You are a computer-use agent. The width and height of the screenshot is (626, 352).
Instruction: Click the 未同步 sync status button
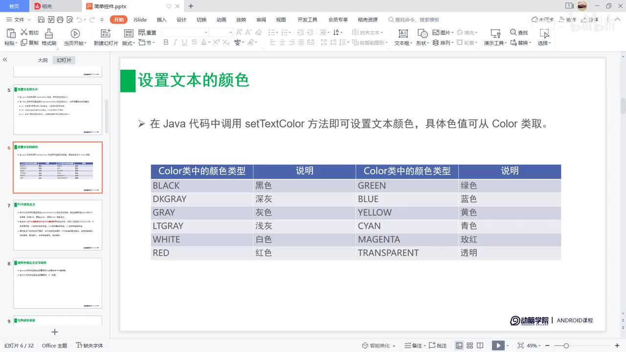[x=542, y=20]
